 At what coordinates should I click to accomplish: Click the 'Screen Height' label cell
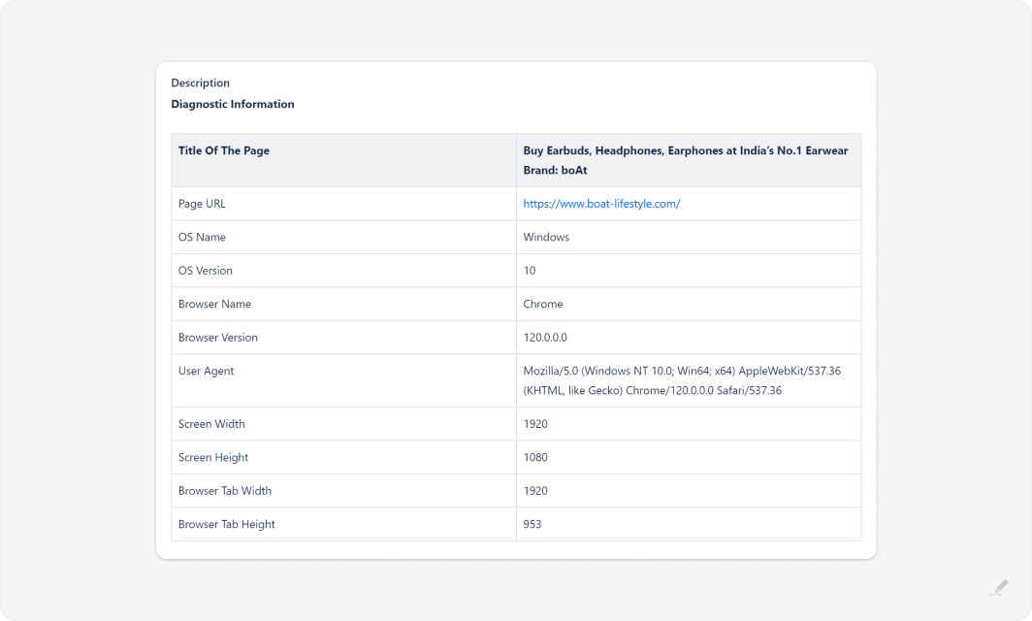pos(343,457)
